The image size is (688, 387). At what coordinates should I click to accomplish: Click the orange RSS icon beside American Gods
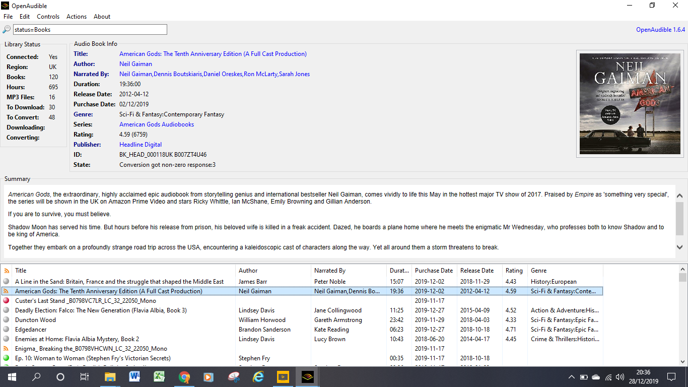point(5,291)
